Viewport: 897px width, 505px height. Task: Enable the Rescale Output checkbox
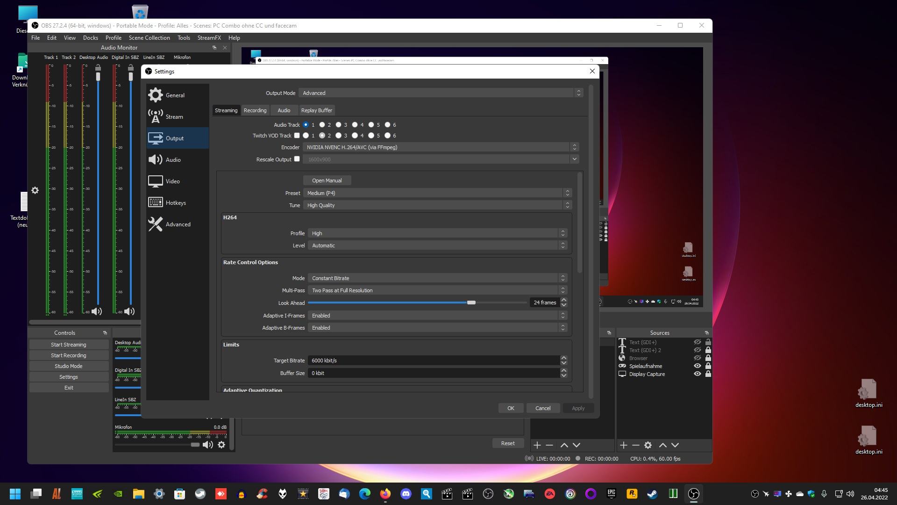297,159
